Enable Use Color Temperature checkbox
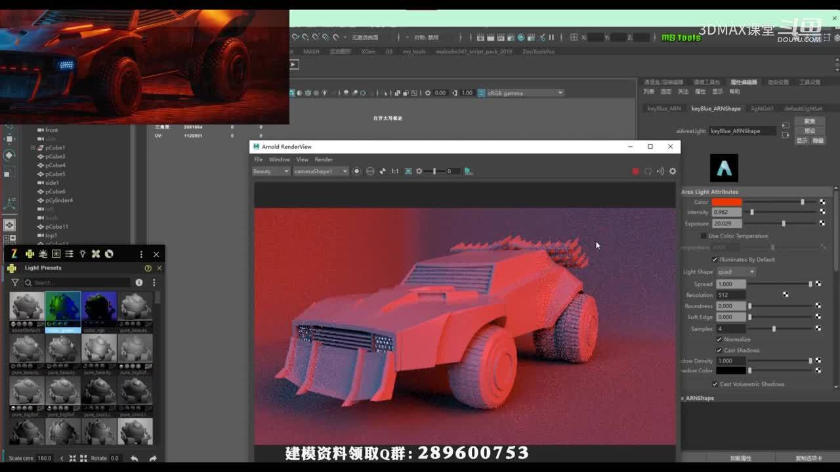The height and width of the screenshot is (472, 840). pos(703,236)
